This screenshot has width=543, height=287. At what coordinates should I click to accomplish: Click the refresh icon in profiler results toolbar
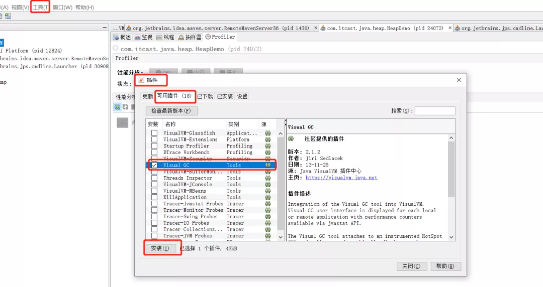coord(125,107)
